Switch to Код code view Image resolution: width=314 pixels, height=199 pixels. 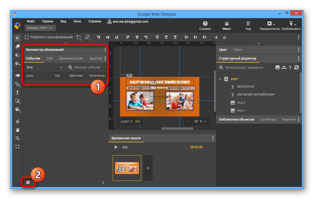point(248,24)
